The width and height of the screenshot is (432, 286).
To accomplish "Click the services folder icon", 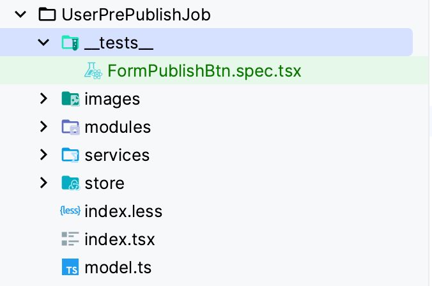I will tap(70, 155).
